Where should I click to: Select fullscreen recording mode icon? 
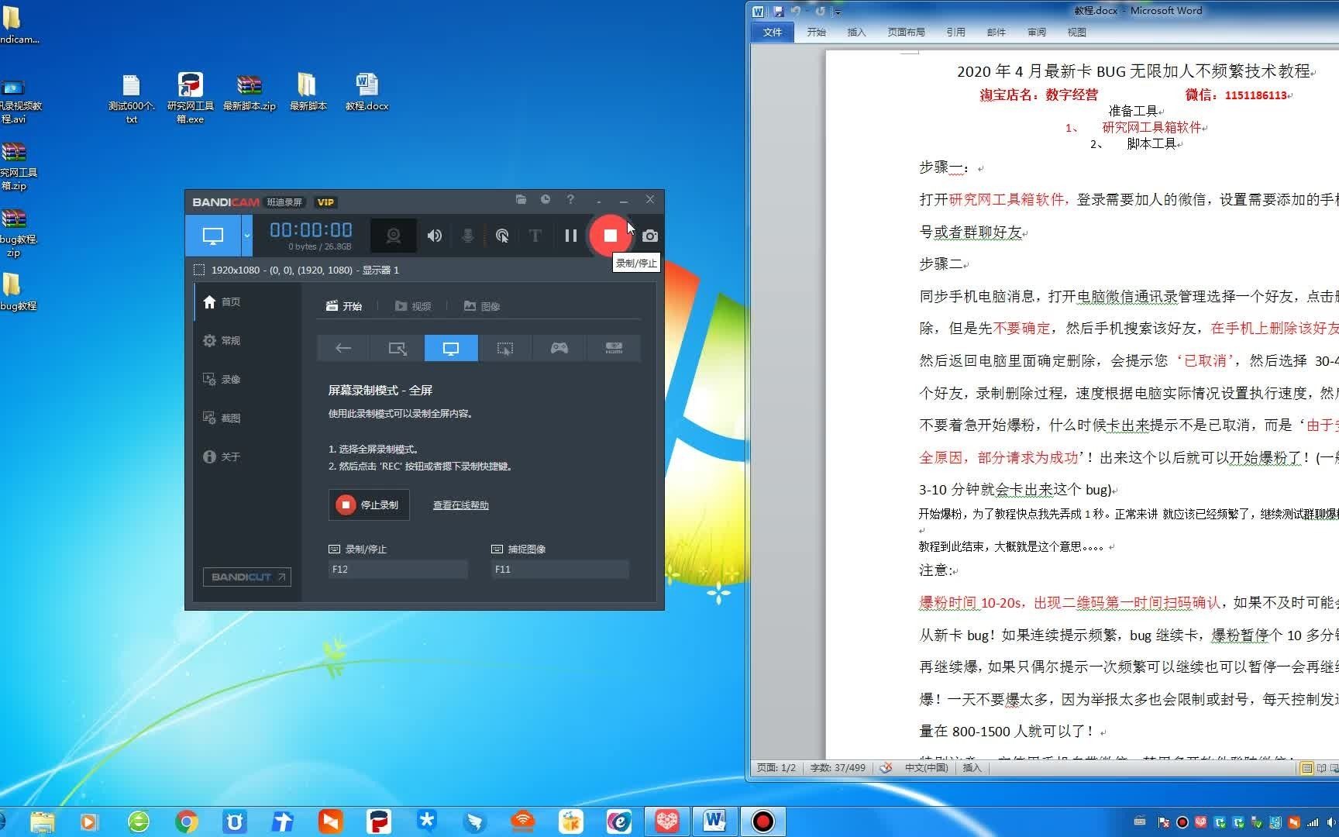451,348
